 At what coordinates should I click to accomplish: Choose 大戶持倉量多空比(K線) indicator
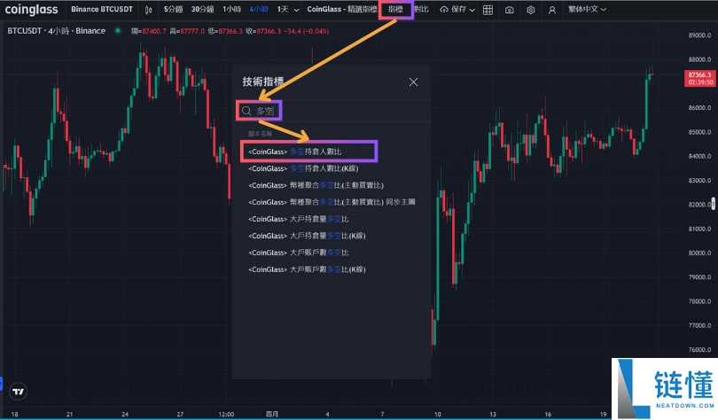pos(307,236)
